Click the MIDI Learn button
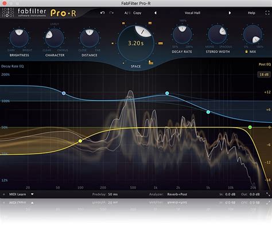Viewport: 272px width, 230px height. click(x=17, y=194)
